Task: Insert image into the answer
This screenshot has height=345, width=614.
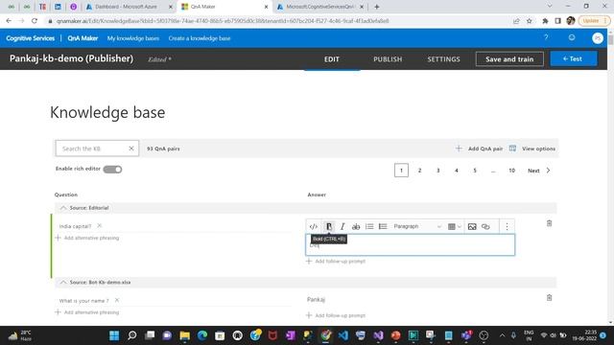Action: [472, 226]
